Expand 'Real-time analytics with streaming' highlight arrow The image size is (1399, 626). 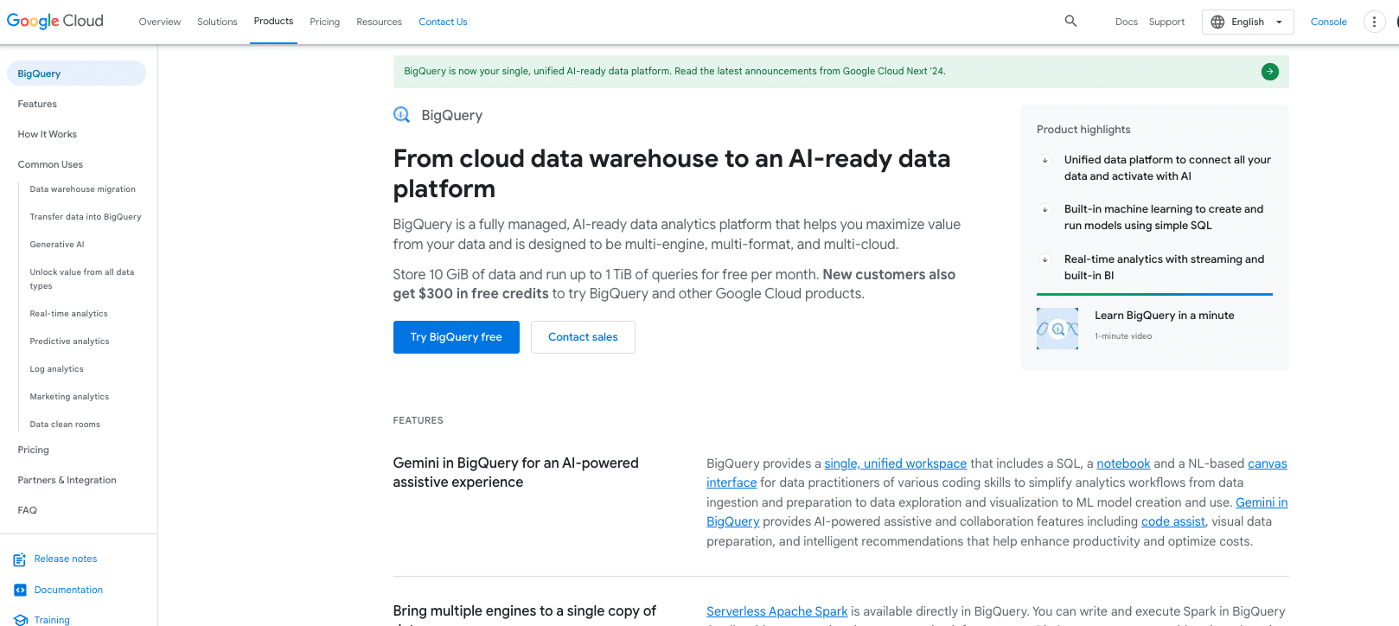click(x=1044, y=259)
